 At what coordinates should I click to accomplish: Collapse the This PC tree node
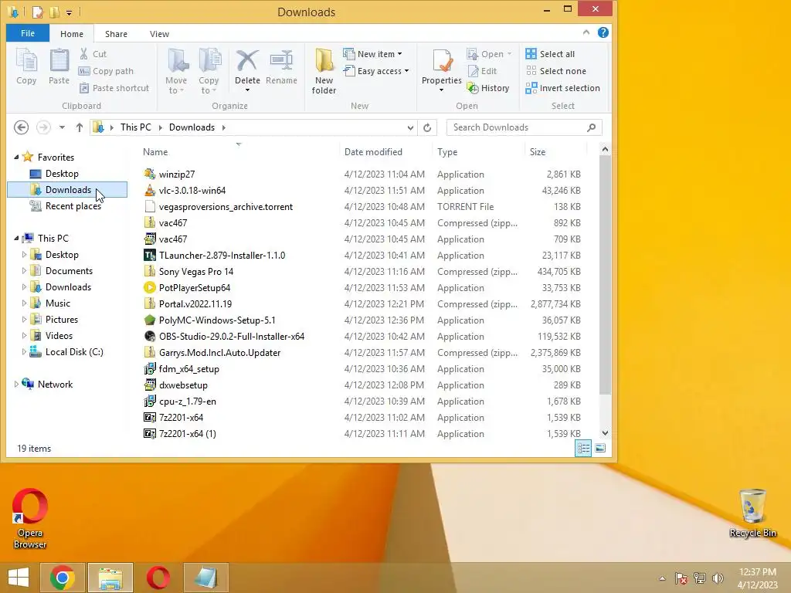pos(16,238)
